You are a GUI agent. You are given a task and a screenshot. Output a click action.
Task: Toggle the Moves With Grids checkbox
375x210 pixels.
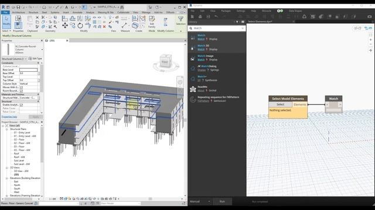(x=21, y=87)
